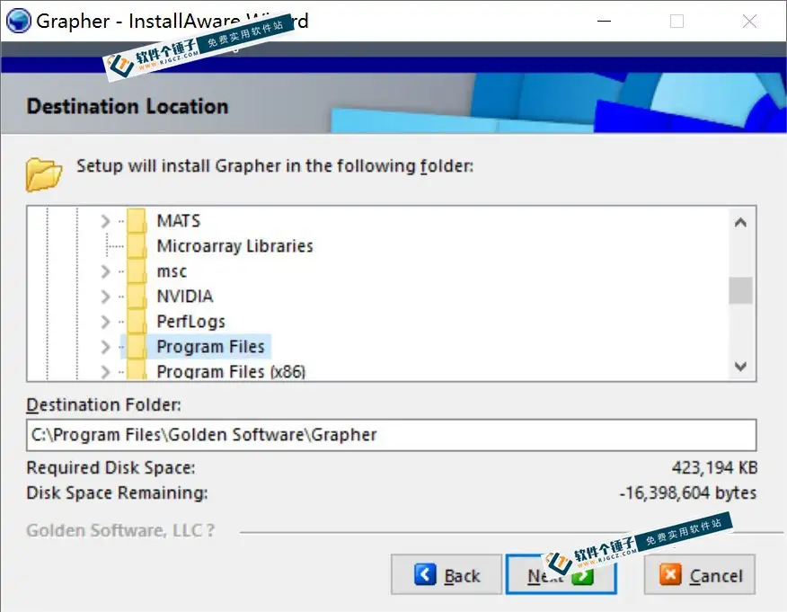
Task: Select the Program Files (x86) folder
Action: click(x=231, y=371)
